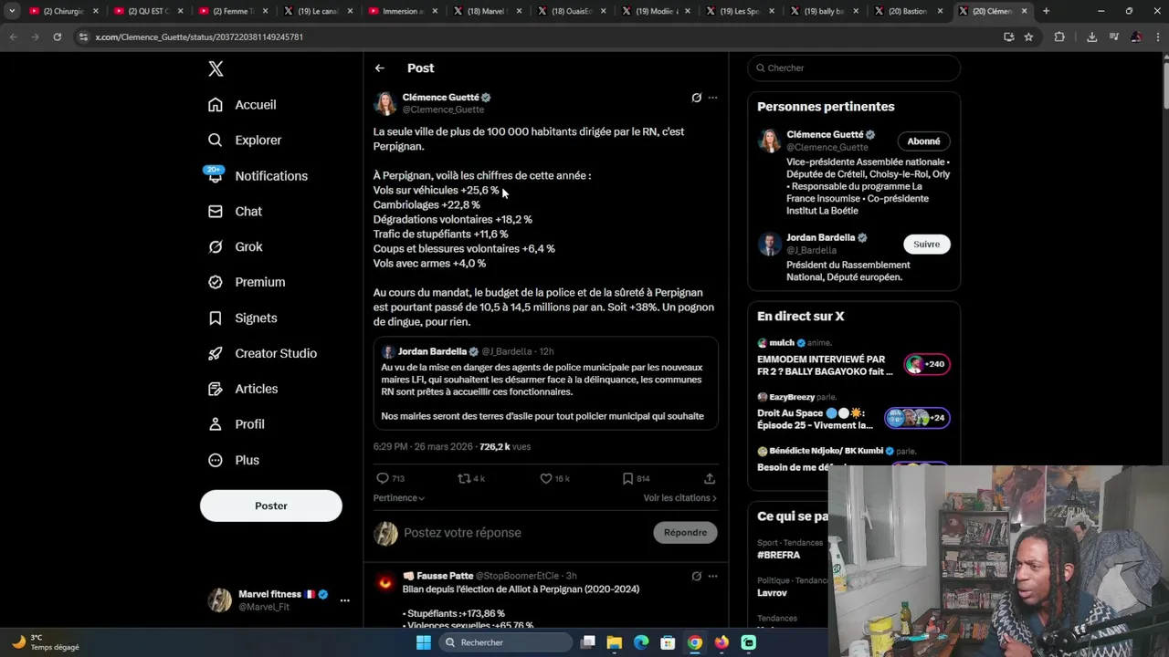Close the (18) Marvel tab
Image resolution: width=1169 pixels, height=657 pixels.
518,11
